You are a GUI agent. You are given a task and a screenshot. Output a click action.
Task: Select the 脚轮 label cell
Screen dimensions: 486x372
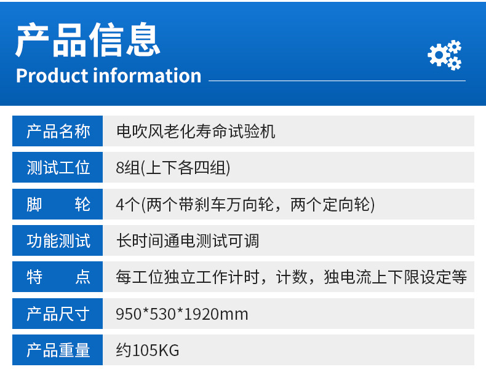[58, 204]
